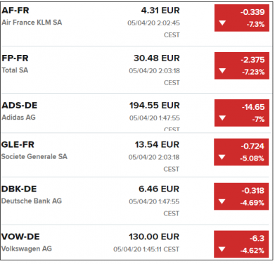Image resolution: width=275 pixels, height=264 pixels.
Task: Click the down arrow icon for Adidas AG
Action: click(x=222, y=118)
